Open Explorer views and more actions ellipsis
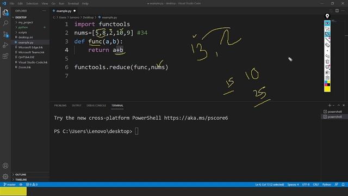This screenshot has height=196, width=348. (44, 11)
